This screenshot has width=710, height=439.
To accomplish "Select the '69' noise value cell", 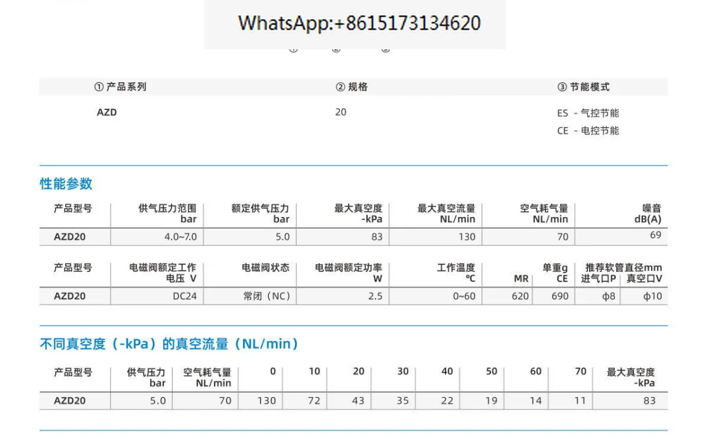I will [656, 235].
